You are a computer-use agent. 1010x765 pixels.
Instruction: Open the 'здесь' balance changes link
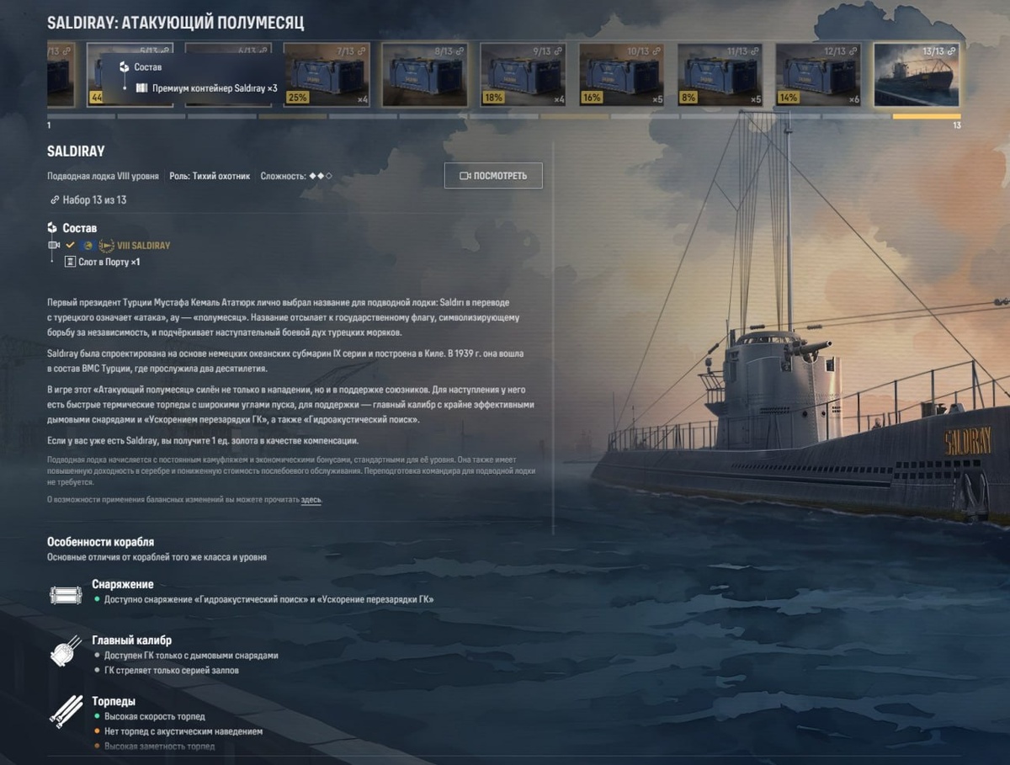coord(311,500)
